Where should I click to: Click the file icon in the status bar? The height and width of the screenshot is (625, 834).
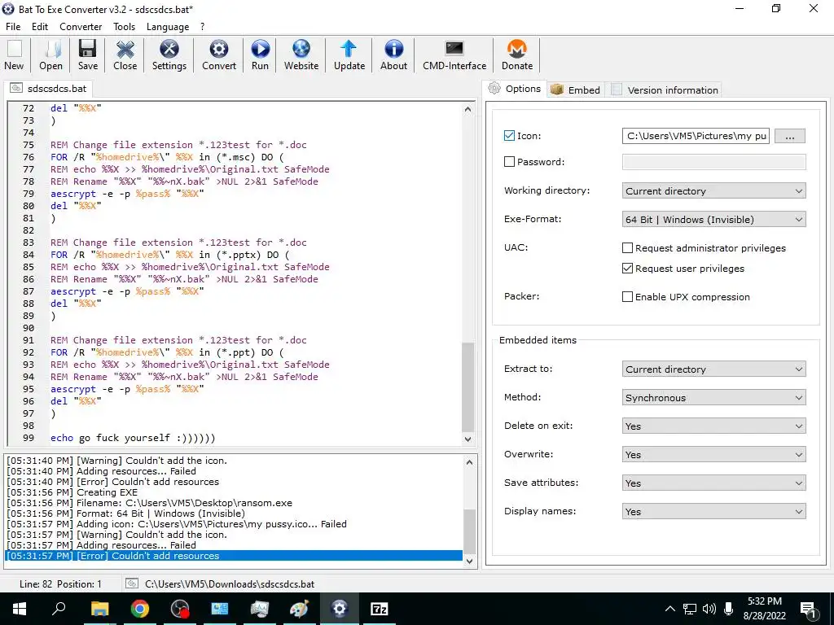(131, 583)
